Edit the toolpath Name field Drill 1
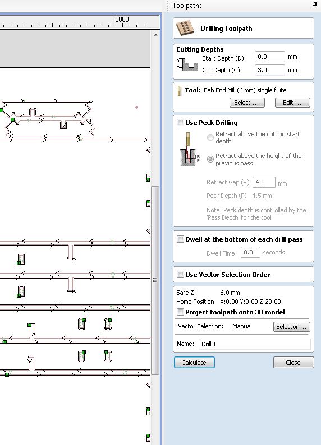 click(x=255, y=344)
